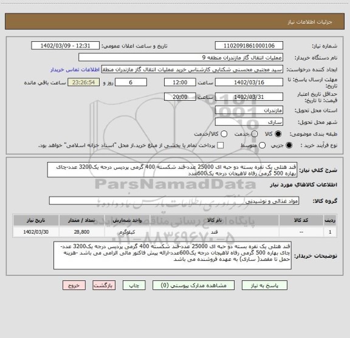Click the ردیف column header
Image resolution: width=350 pixels, height=338 pixels.
pos(330,220)
